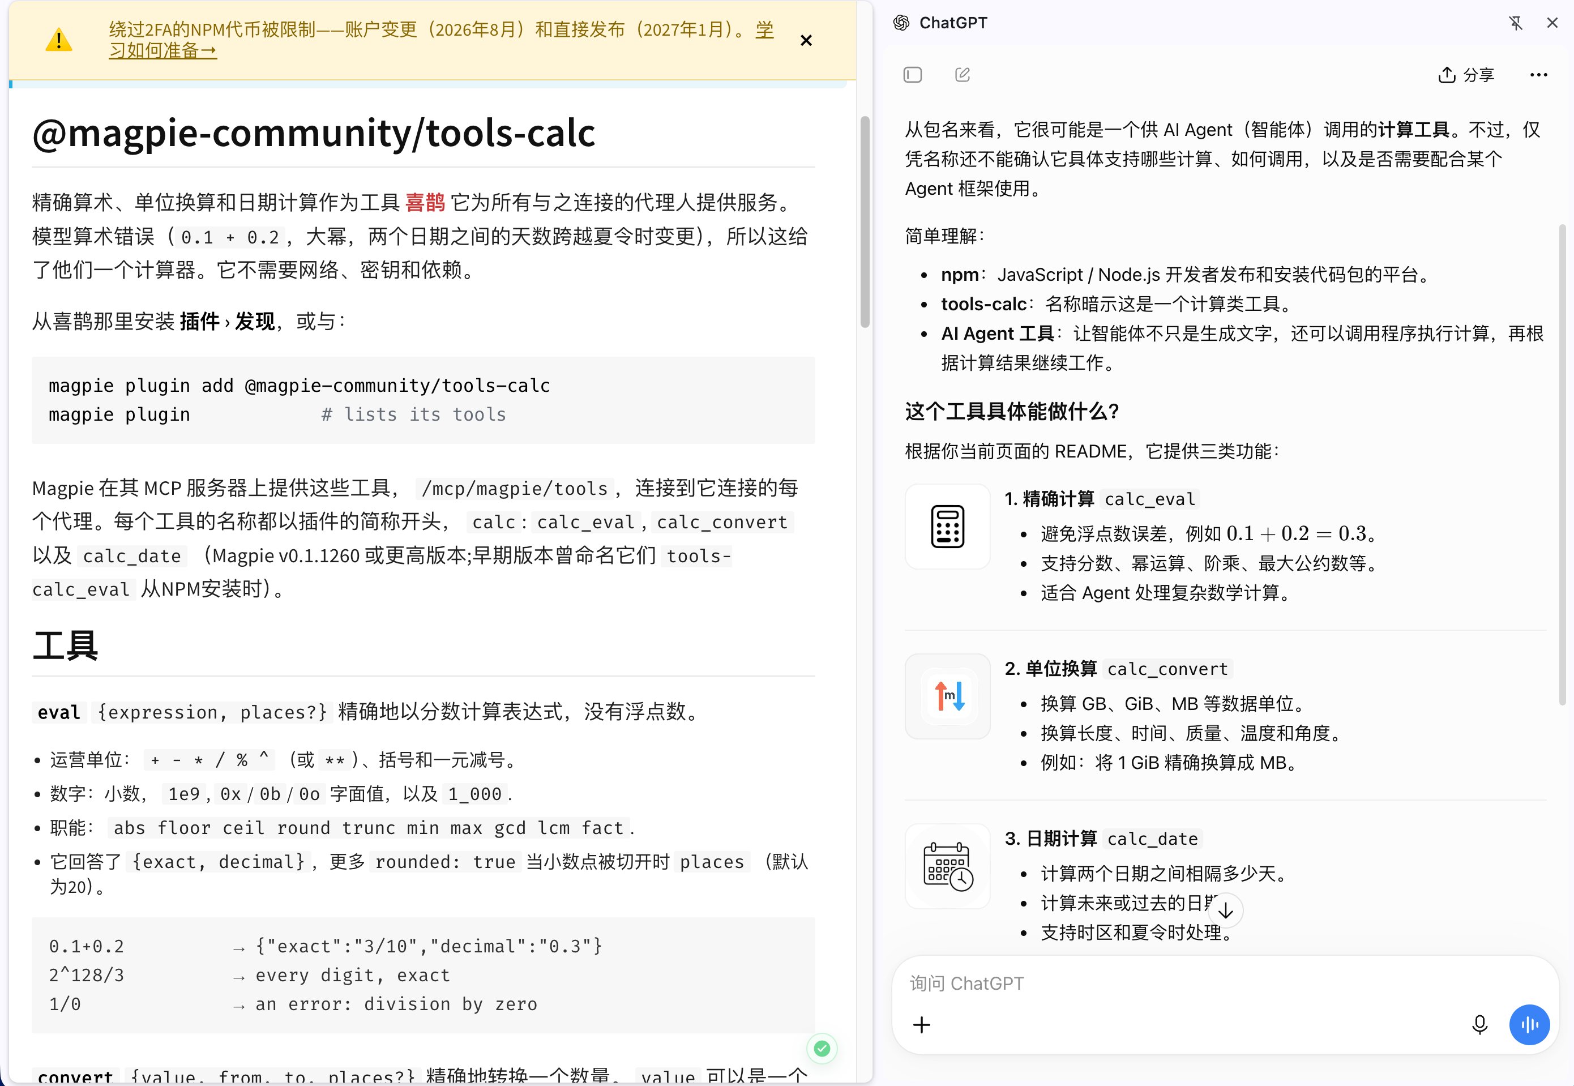1574x1086 pixels.
Task: Open the three-dot more options menu
Action: click(x=1538, y=75)
